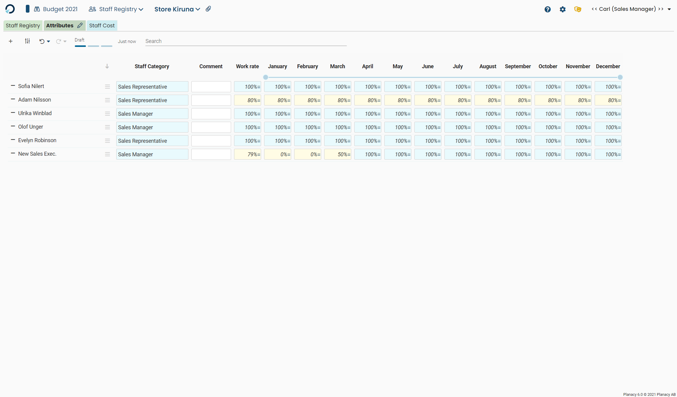Click the undo arrow icon
677x397 pixels.
(42, 41)
